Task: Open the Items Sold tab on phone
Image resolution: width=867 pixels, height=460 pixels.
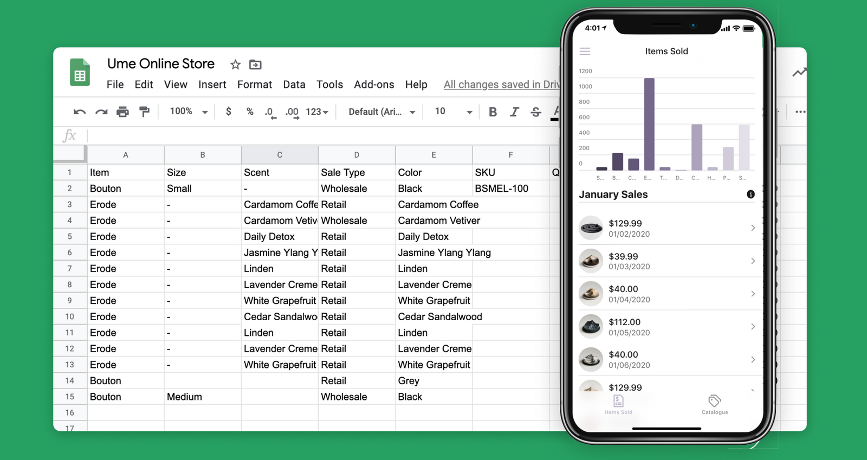Action: coord(619,405)
